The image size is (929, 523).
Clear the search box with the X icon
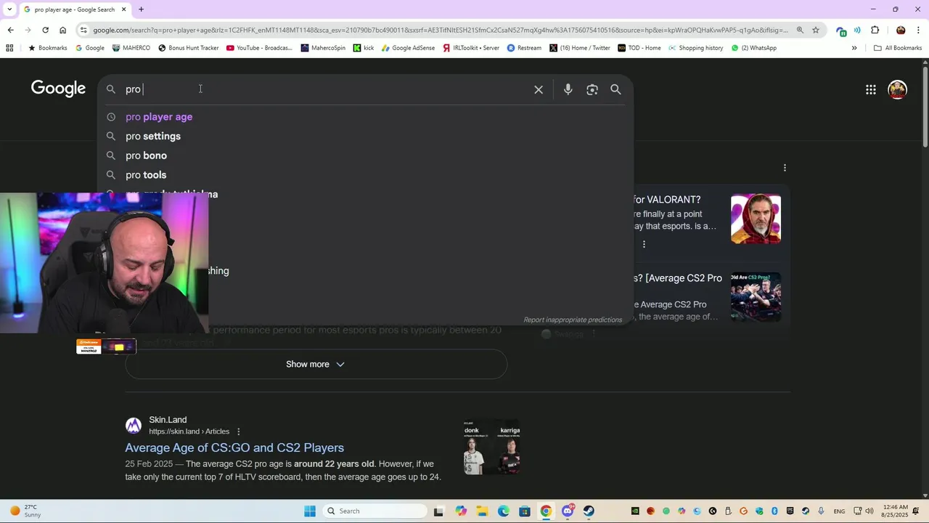pyautogui.click(x=539, y=89)
